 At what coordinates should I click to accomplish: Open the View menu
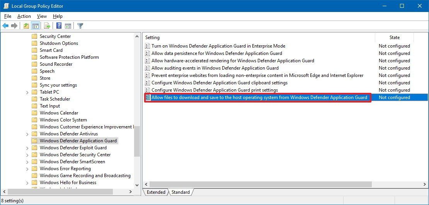(x=42, y=16)
